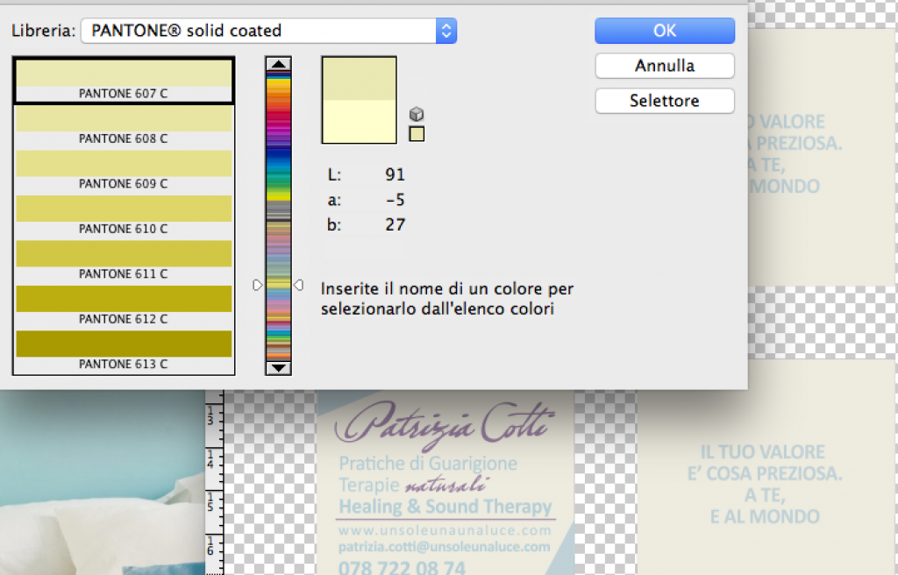Click the small web-safe color square
The width and height of the screenshot is (898, 575).
click(x=417, y=134)
